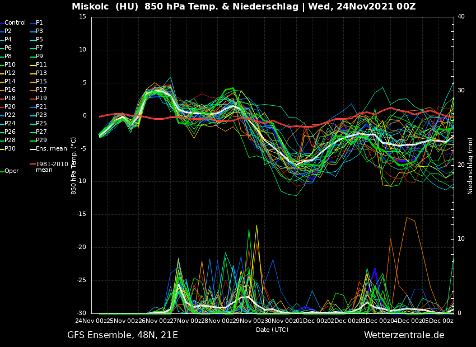Select the P1 ensemble member legend label
The width and height of the screenshot is (476, 347).
39,23
